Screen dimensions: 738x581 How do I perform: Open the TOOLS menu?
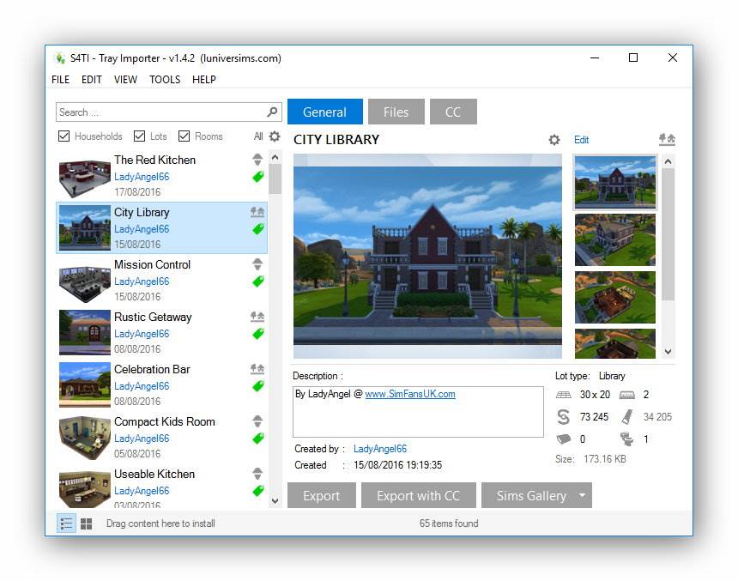(x=165, y=80)
